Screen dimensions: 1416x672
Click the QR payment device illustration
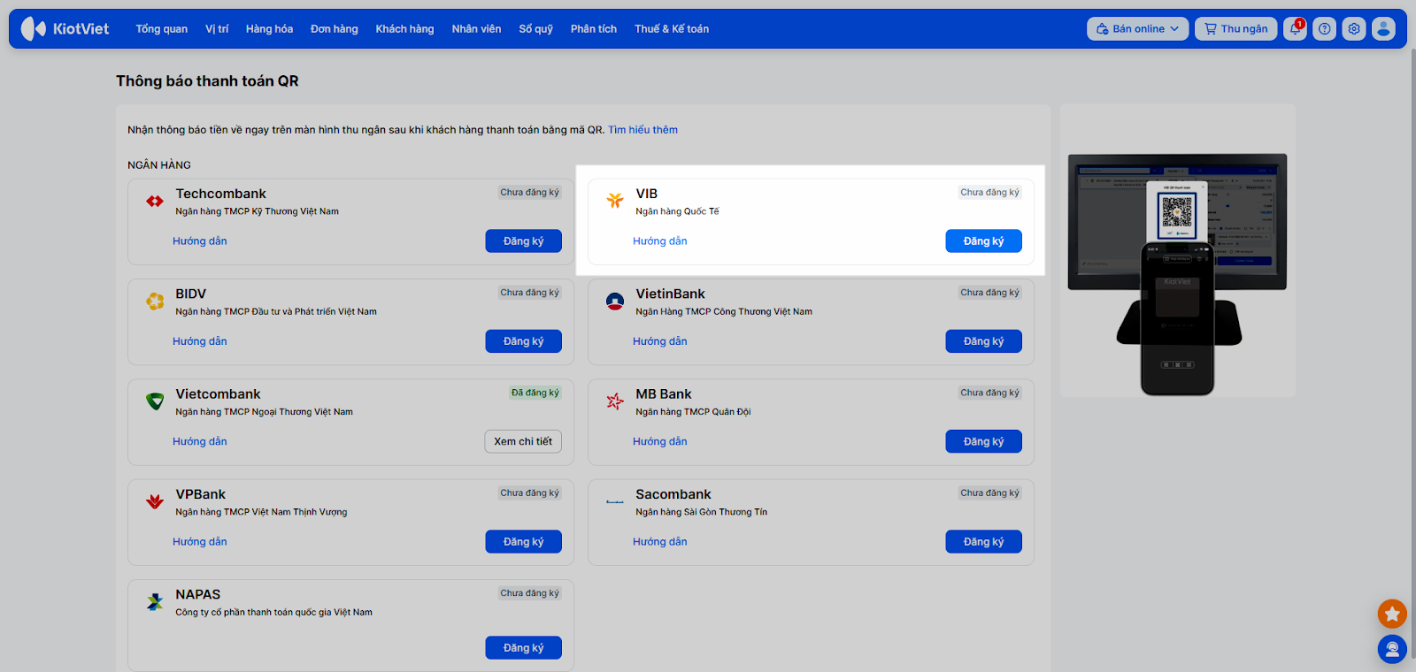[x=1177, y=274]
